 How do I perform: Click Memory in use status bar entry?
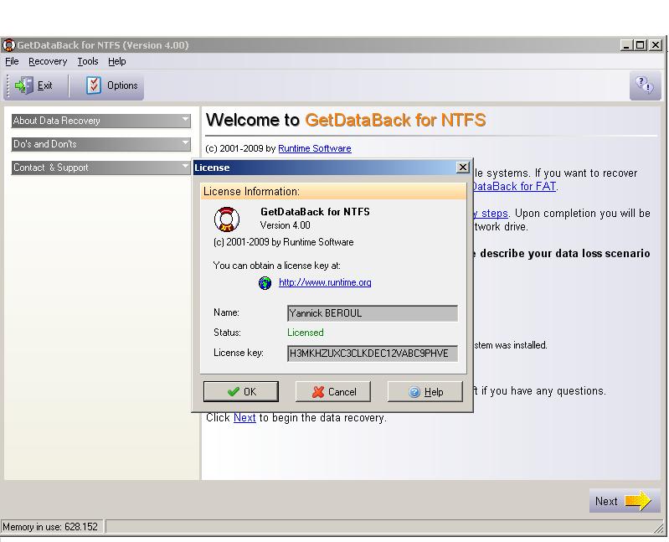[x=50, y=527]
